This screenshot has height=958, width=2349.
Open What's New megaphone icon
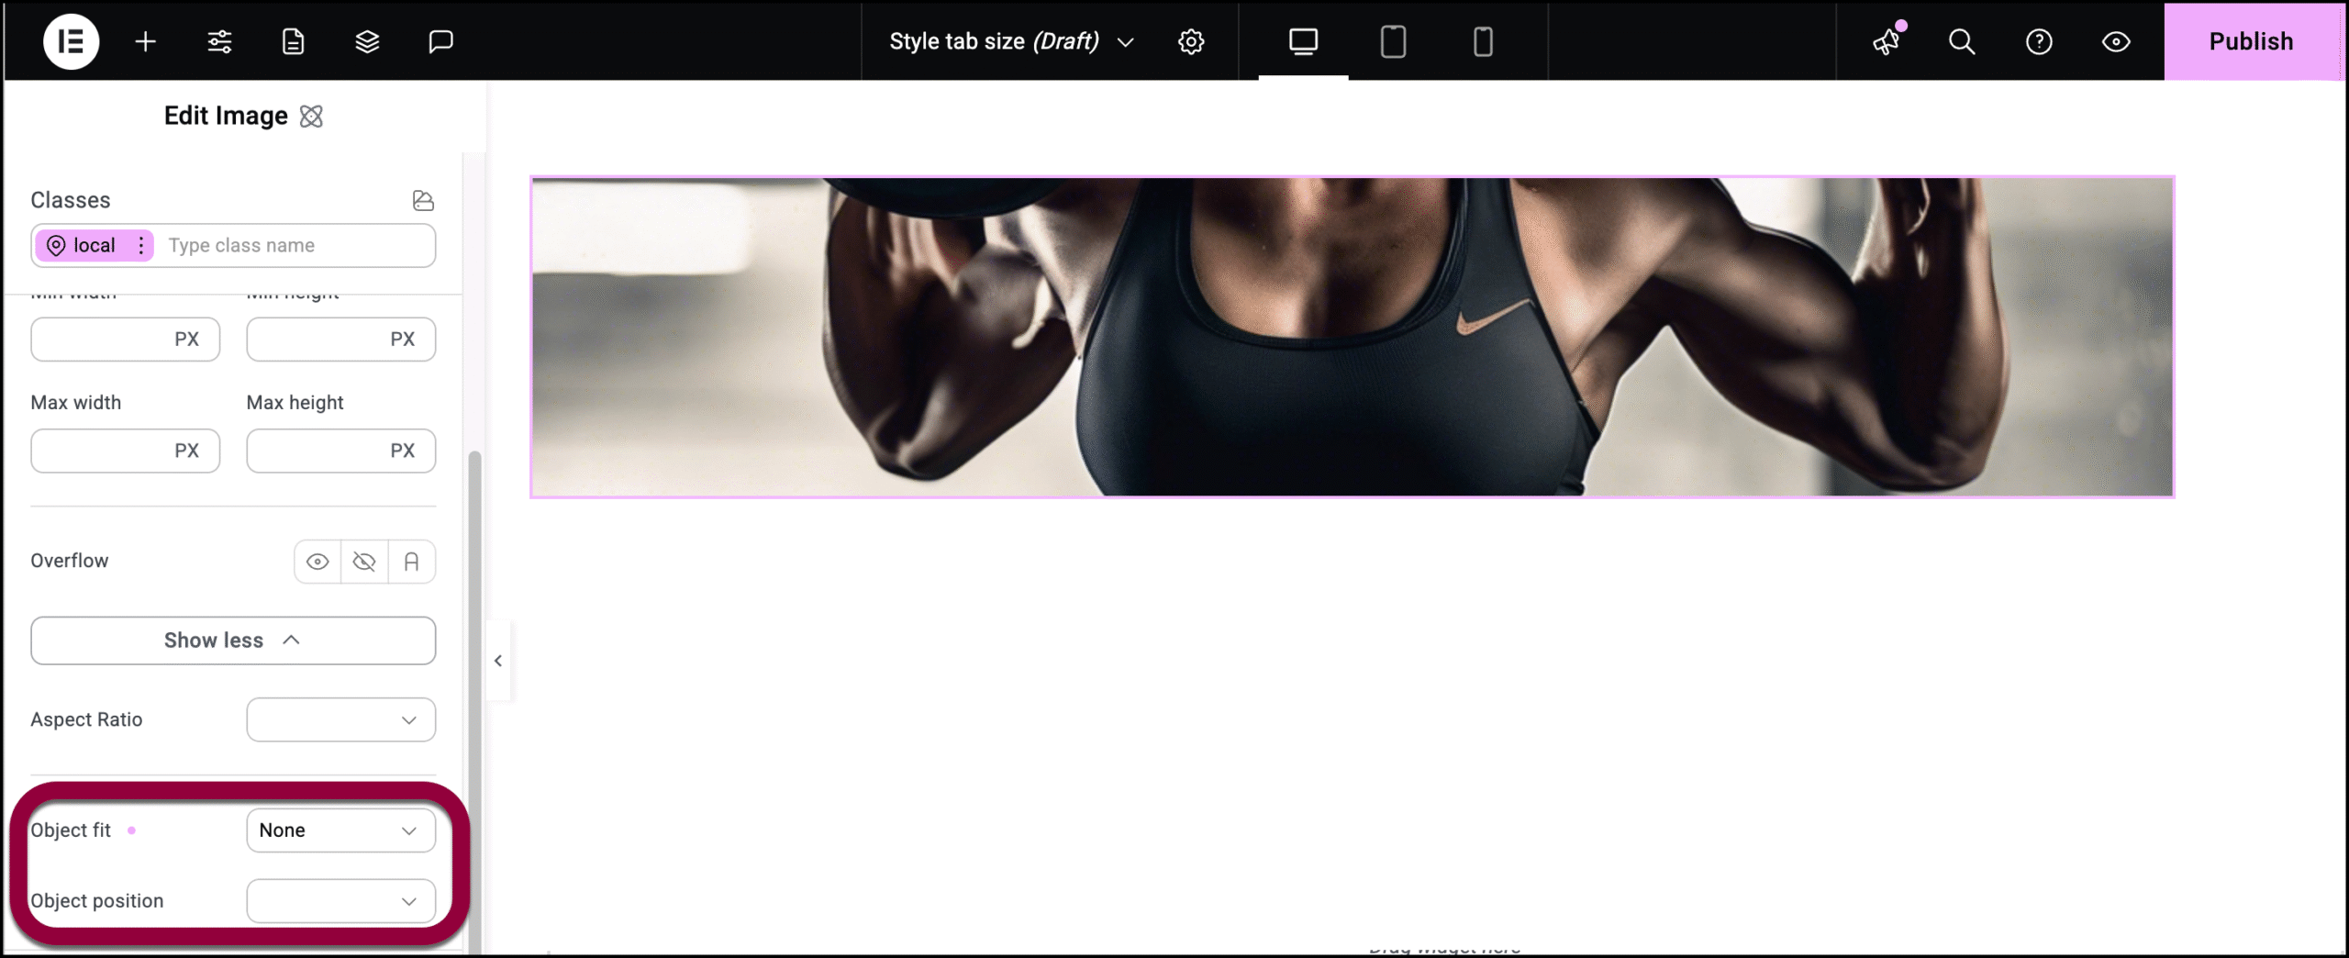[1887, 41]
